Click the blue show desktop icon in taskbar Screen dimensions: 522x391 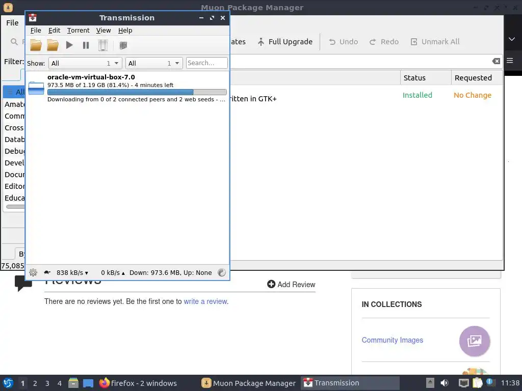[88, 383]
